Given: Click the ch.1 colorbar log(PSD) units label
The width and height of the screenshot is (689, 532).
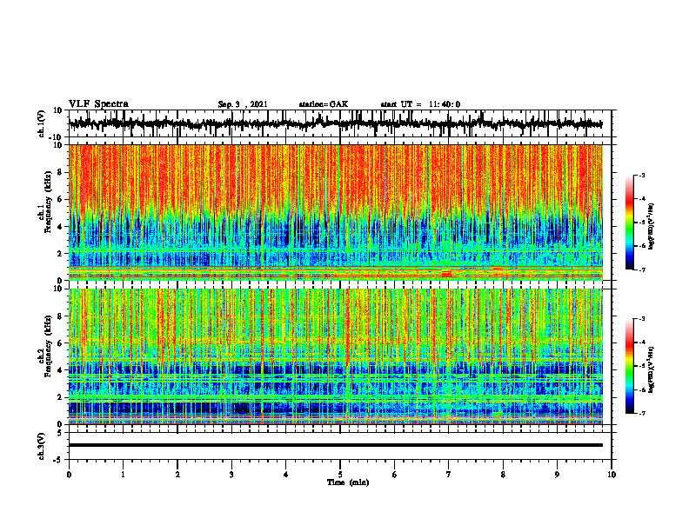Looking at the screenshot, I should pyautogui.click(x=652, y=226).
